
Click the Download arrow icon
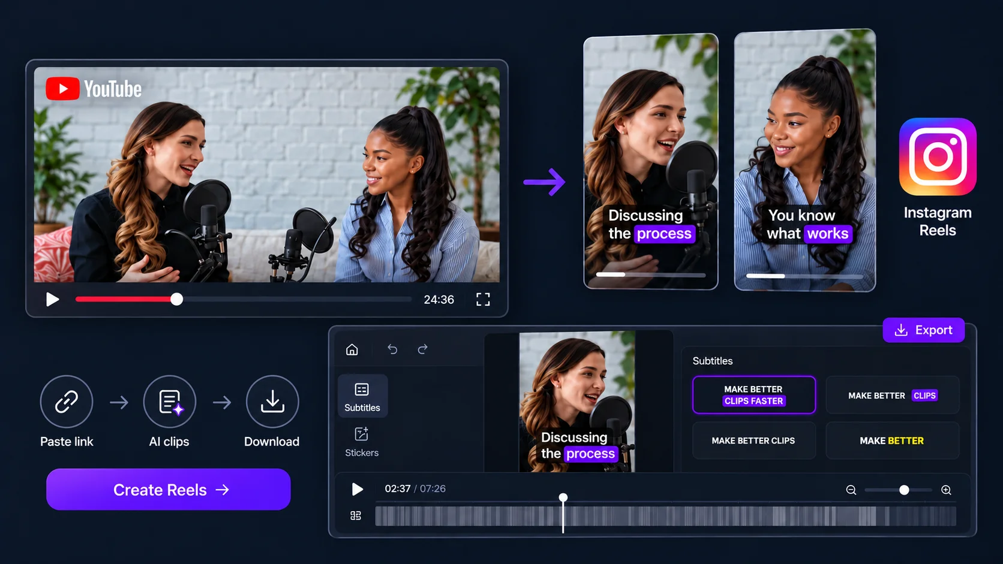tap(272, 402)
